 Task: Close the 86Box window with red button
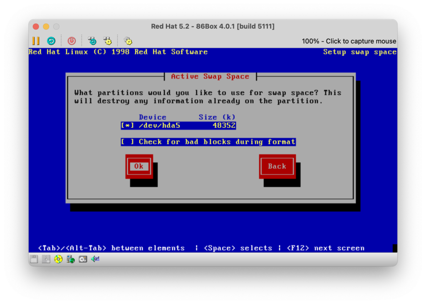(36, 27)
